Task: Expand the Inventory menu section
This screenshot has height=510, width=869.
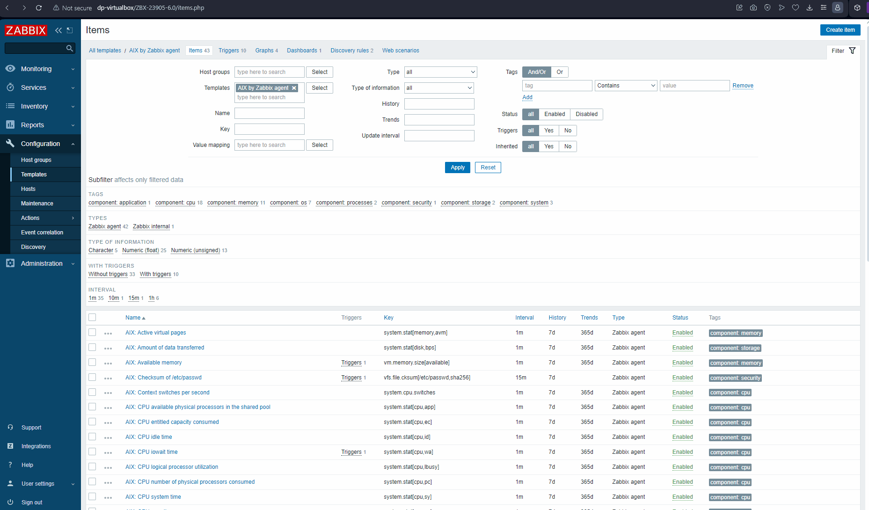Action: point(73,107)
